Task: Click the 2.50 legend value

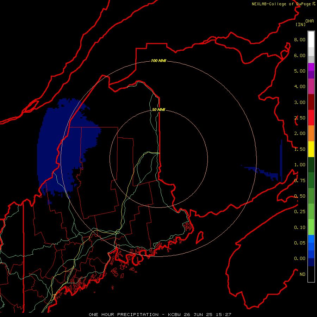Action: [300, 118]
